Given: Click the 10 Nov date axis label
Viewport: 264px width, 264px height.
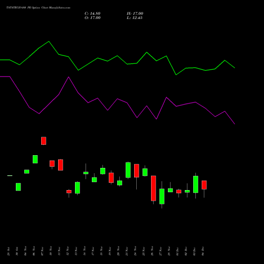Looking at the screenshot, I should tap(51, 251).
